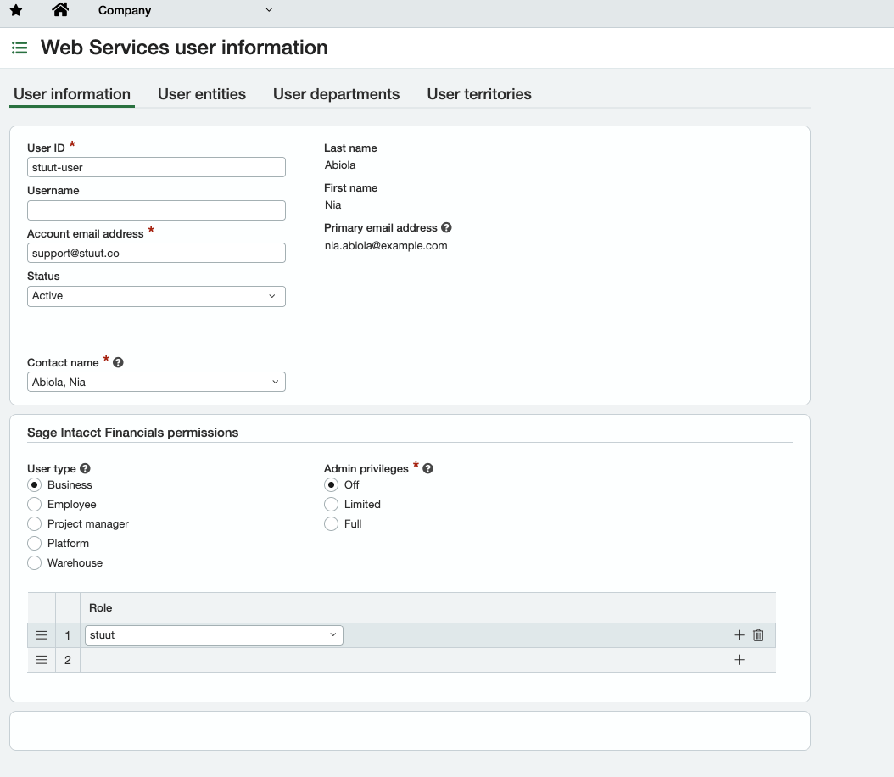The width and height of the screenshot is (894, 777).
Task: Set Admin privileges to Off
Action: pyautogui.click(x=331, y=485)
